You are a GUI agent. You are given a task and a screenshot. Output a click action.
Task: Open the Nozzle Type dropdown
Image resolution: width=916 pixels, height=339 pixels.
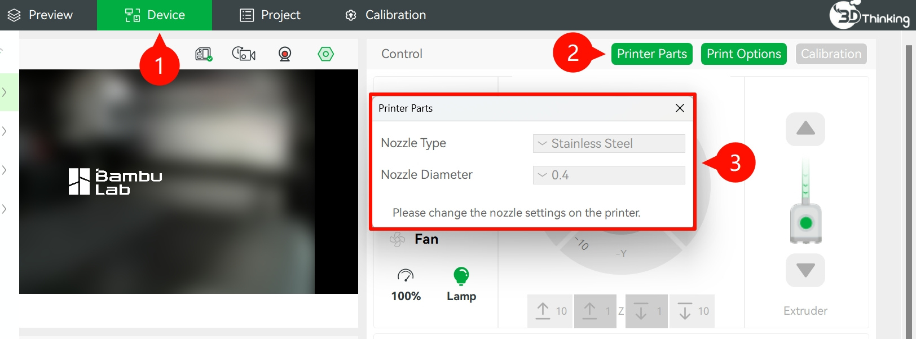609,143
